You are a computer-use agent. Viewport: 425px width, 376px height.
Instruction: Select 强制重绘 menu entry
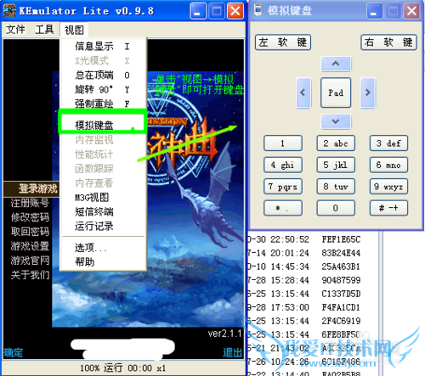coord(103,104)
